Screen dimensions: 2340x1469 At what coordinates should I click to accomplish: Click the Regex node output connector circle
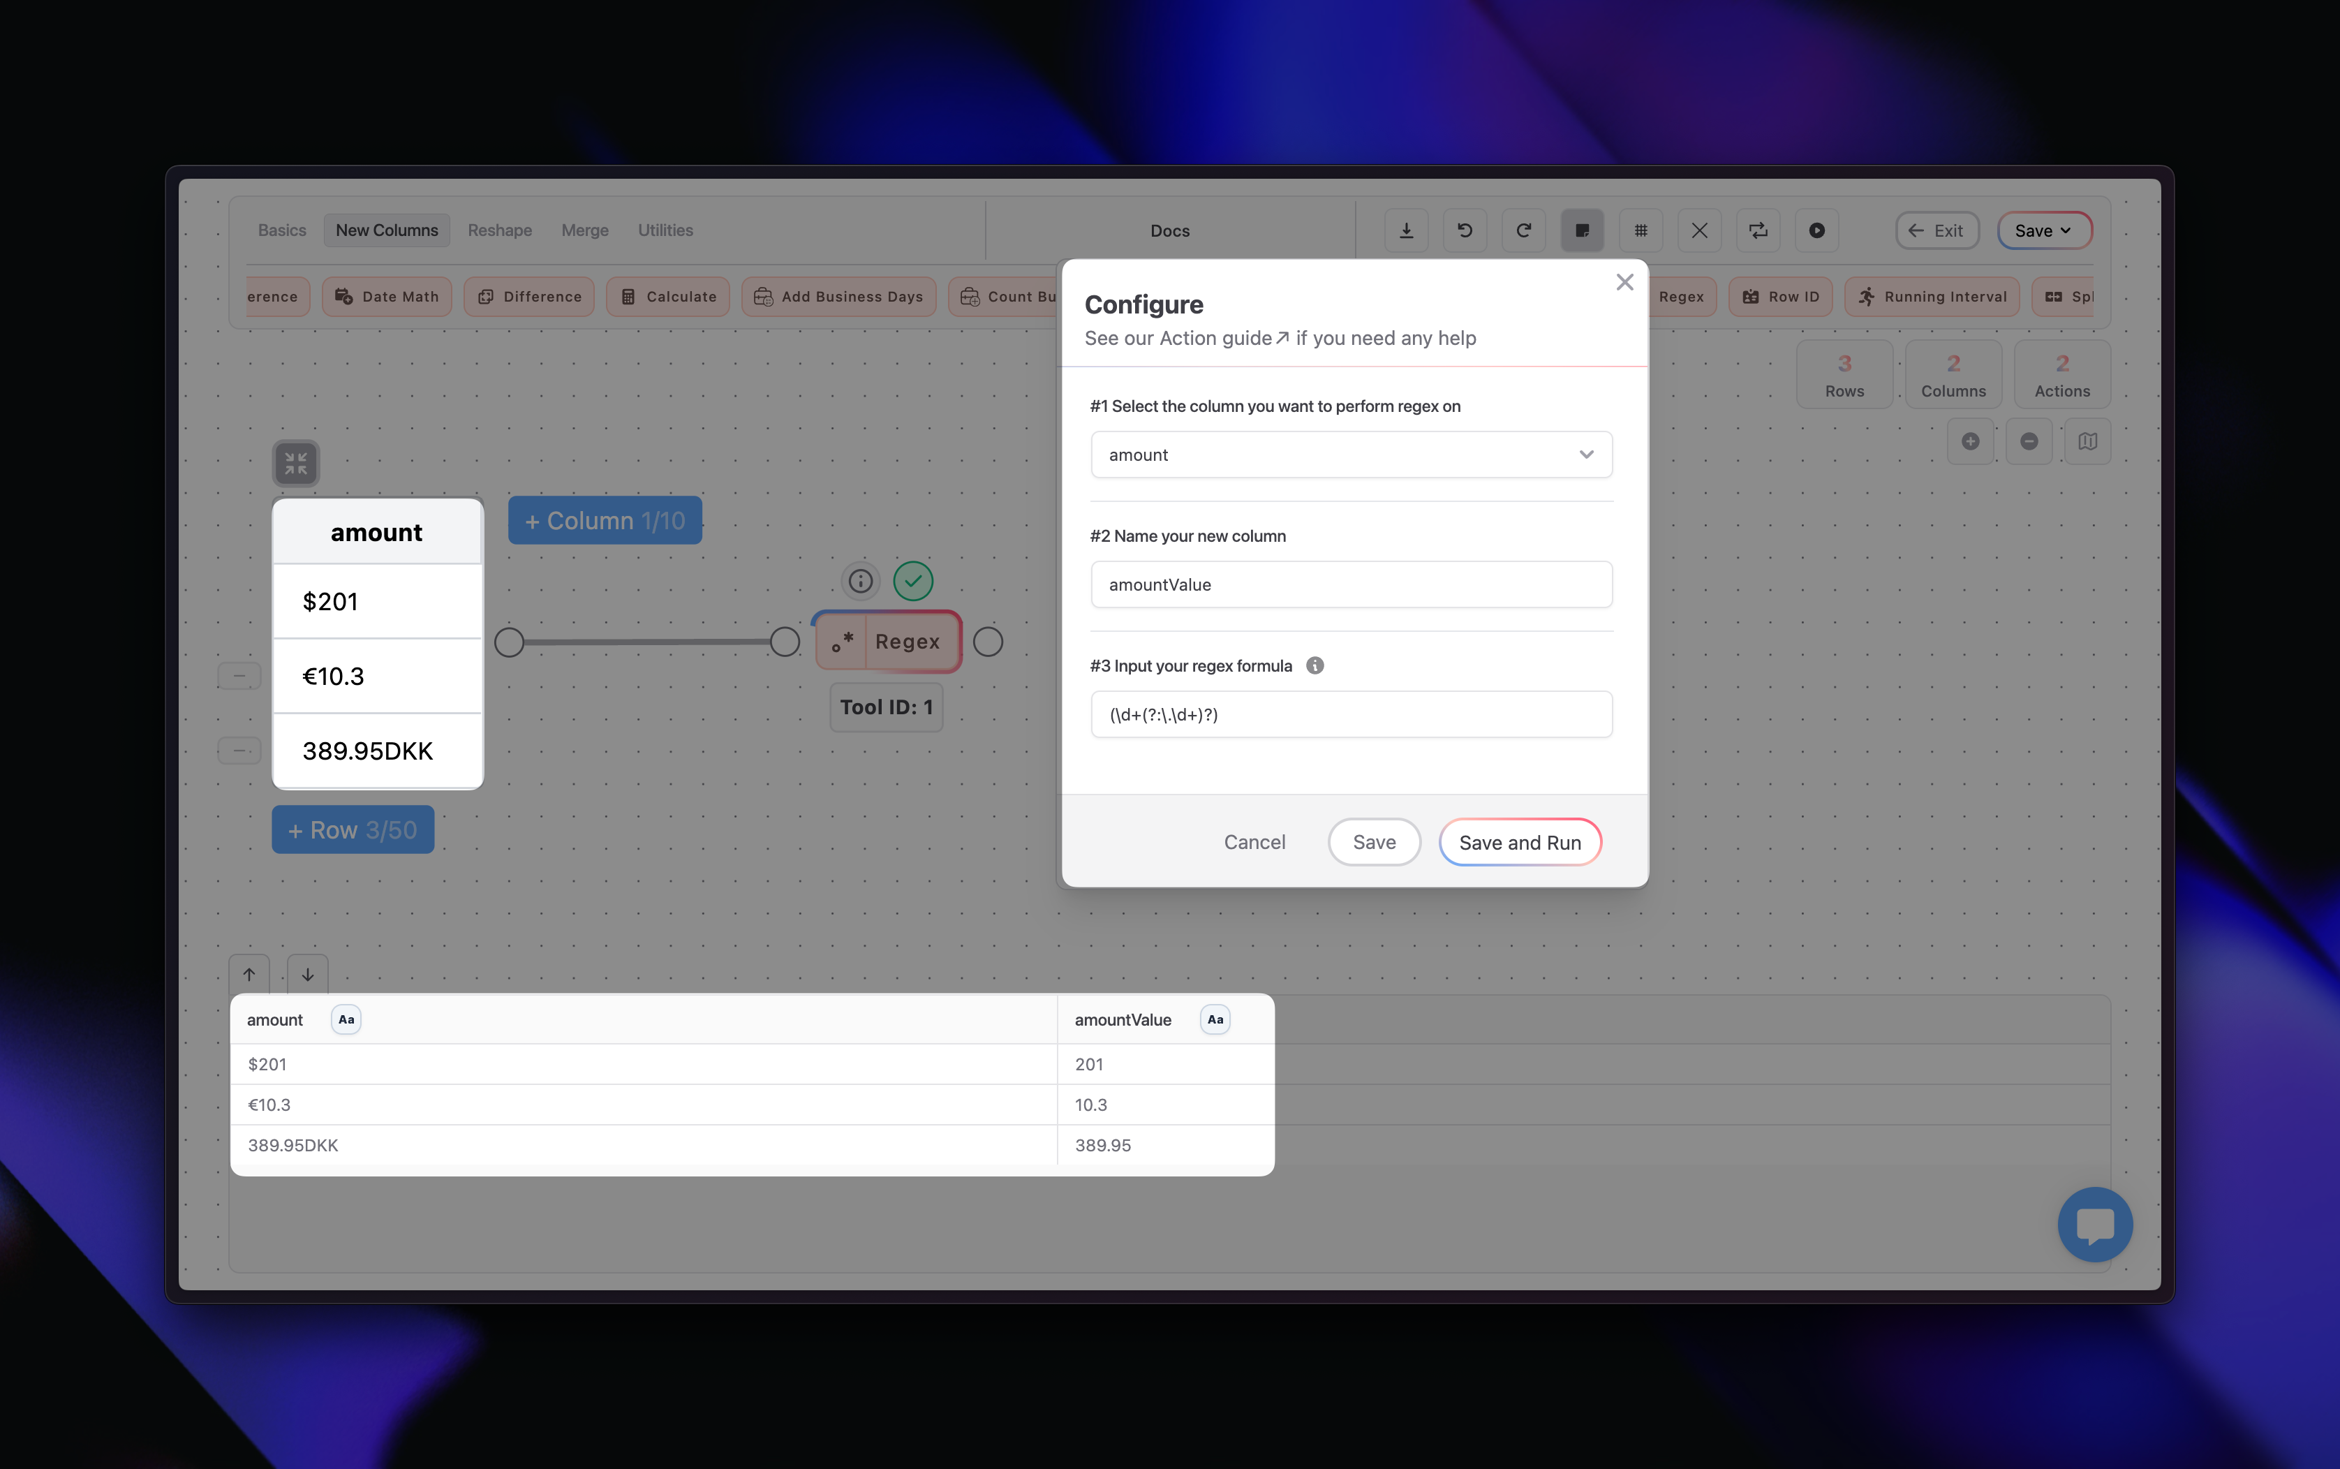[x=988, y=641]
